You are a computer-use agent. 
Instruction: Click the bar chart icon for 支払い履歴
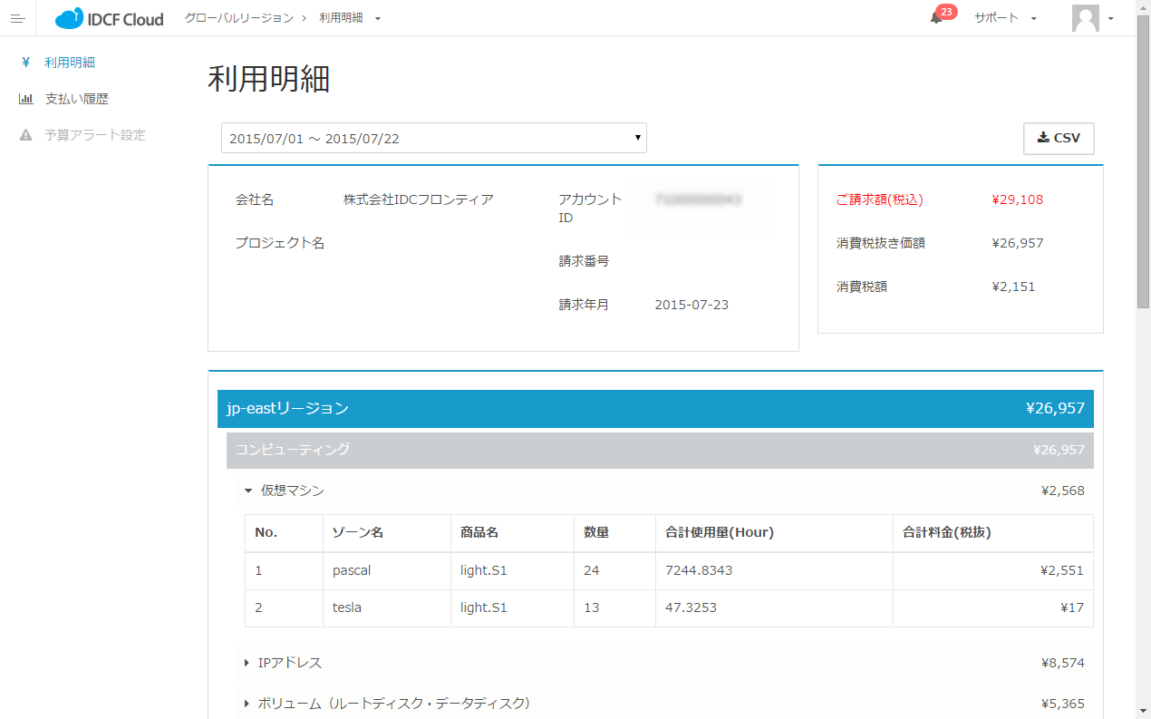(26, 99)
